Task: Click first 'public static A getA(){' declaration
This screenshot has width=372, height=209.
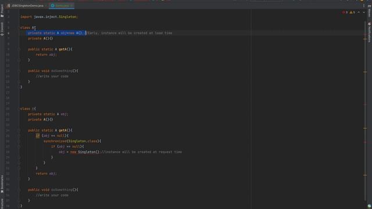Action: [x=50, y=49]
